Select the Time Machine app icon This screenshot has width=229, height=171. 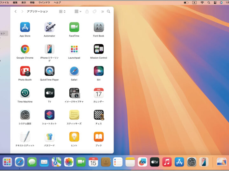coord(25,93)
